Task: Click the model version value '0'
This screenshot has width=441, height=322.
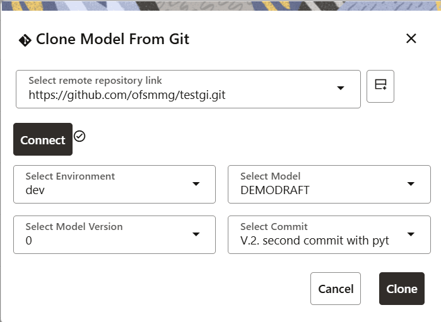Action: (29, 240)
